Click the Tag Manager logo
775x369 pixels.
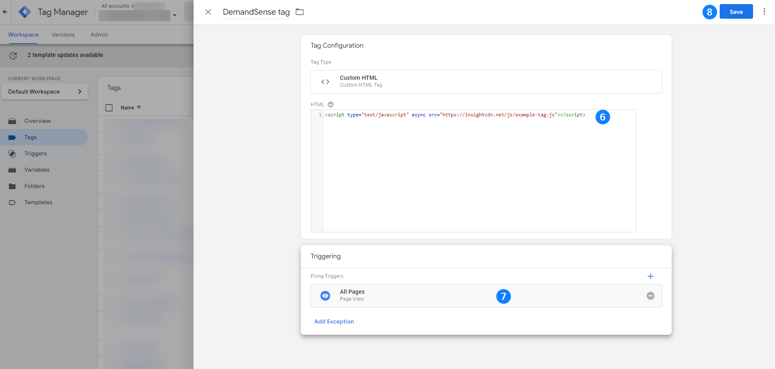tap(25, 12)
